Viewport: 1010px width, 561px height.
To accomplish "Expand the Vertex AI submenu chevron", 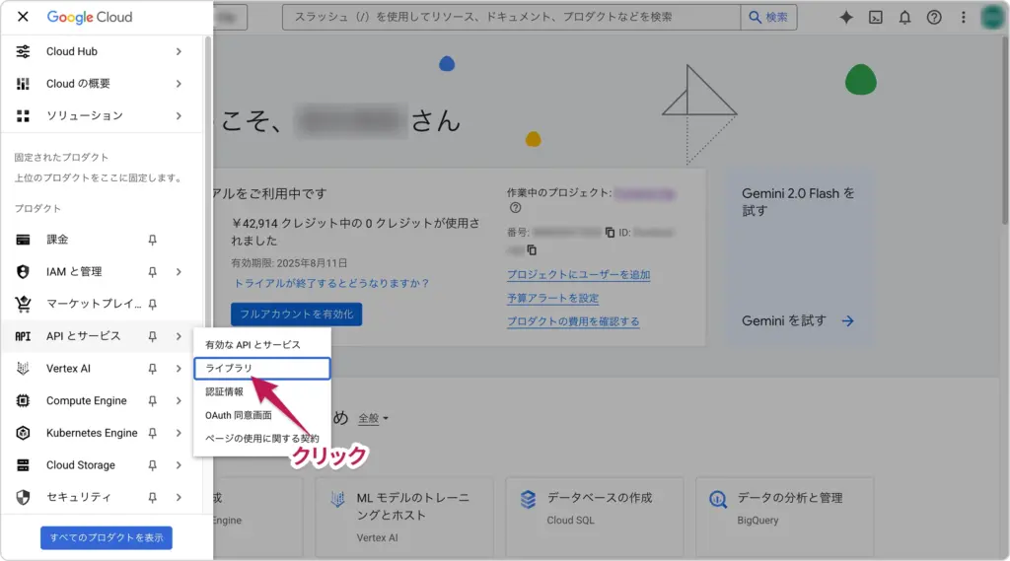I will tap(179, 369).
